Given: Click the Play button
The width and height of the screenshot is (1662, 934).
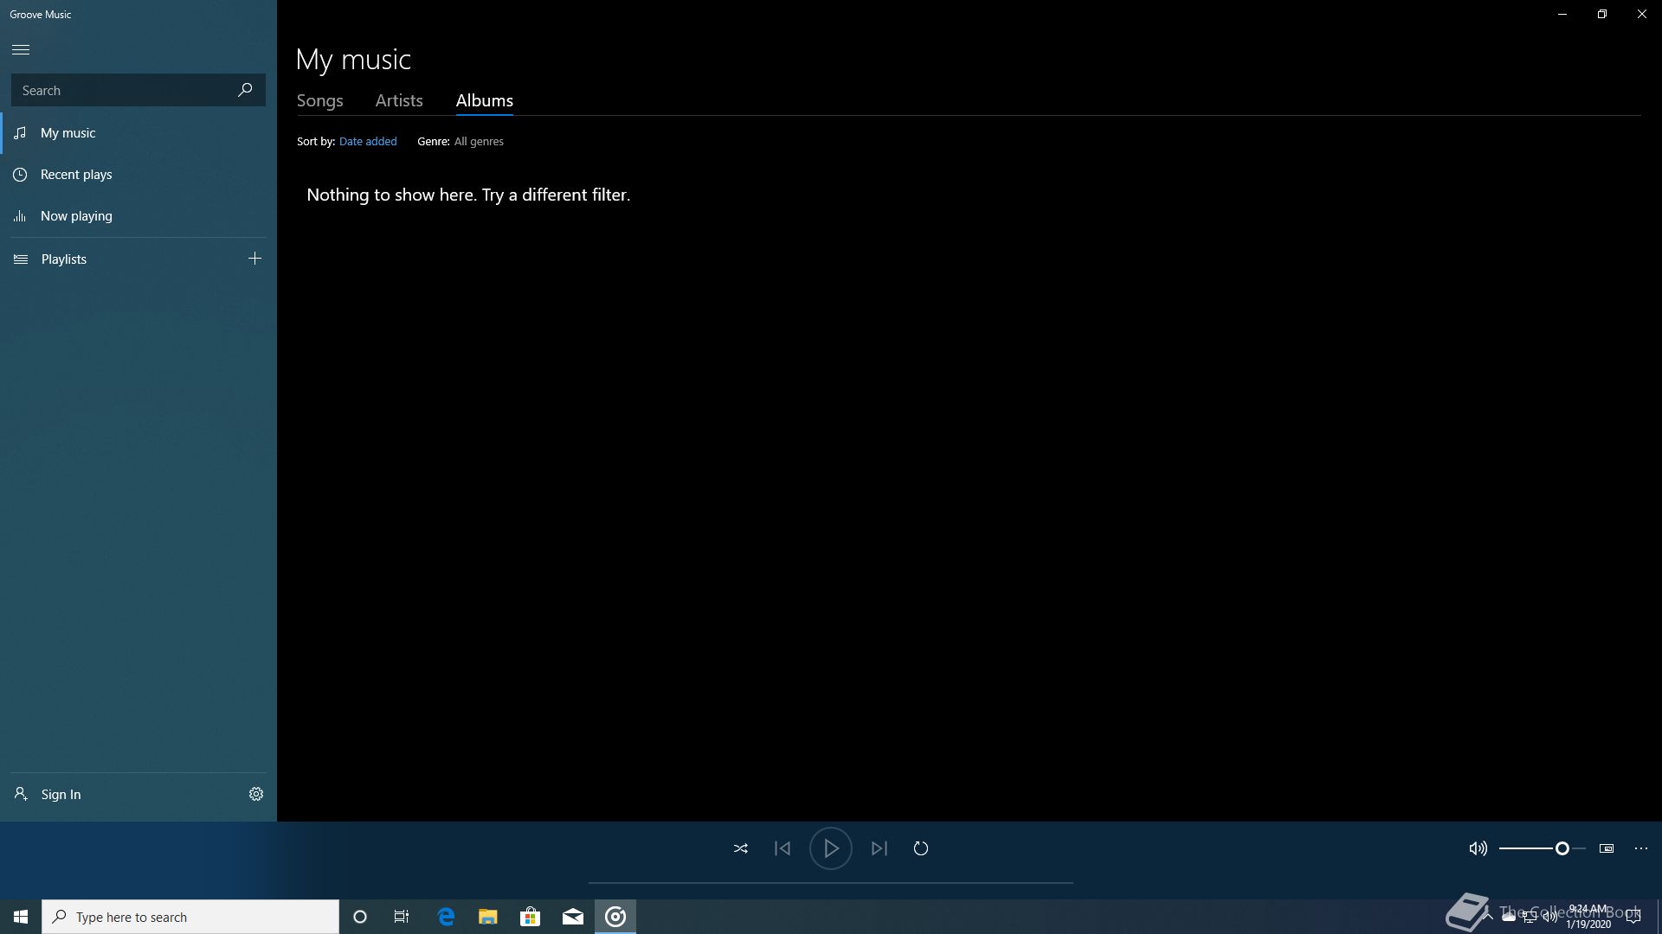Looking at the screenshot, I should [x=831, y=848].
